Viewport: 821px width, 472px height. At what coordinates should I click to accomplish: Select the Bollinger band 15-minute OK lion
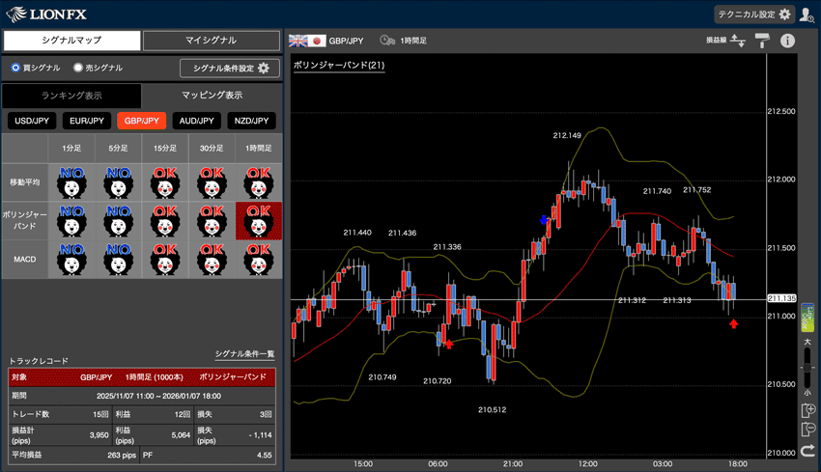click(x=165, y=221)
